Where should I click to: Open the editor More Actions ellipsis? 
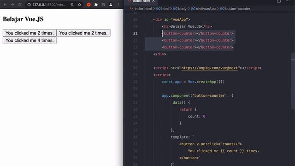click(x=288, y=1)
